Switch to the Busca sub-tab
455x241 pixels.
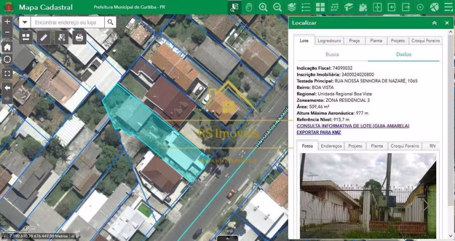332,54
